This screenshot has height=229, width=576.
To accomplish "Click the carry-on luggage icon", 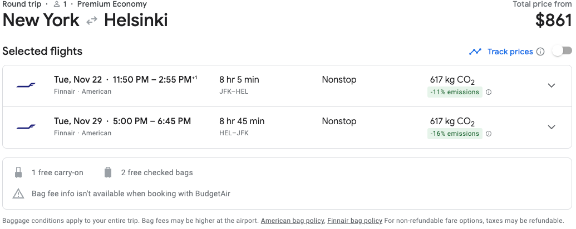I will 19,172.
